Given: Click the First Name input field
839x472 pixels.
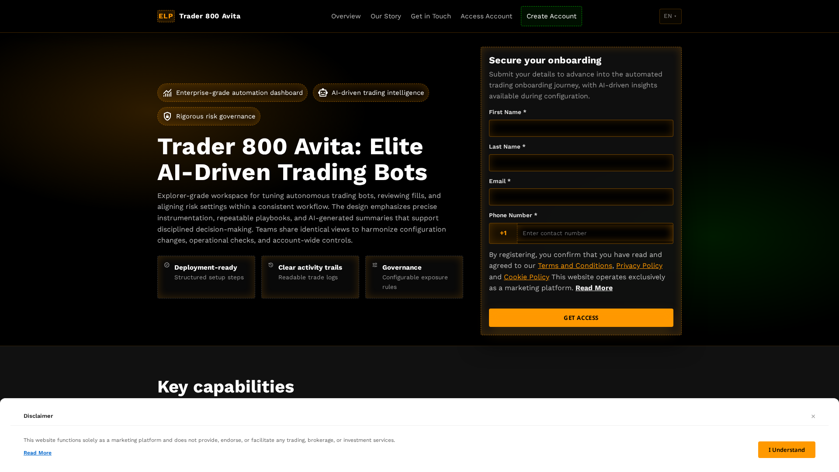Looking at the screenshot, I should point(581,128).
